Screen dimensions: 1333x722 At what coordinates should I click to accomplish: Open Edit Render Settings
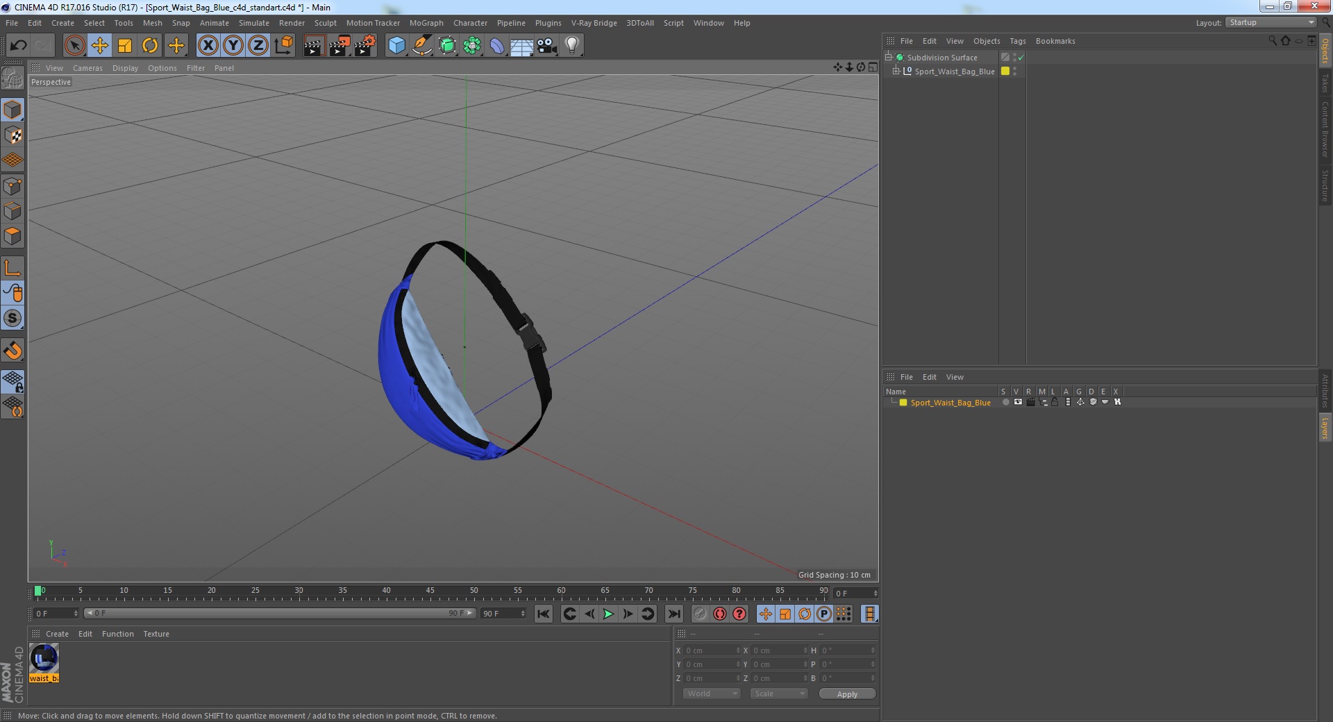pos(365,46)
